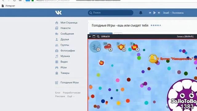197x111 pixels.
Task: Click the home icon beside Моя Страница
Action: [x=57, y=23]
